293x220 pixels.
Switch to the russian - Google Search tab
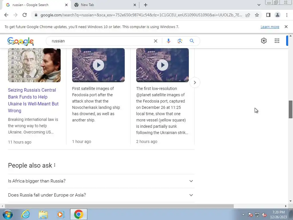click(36, 5)
